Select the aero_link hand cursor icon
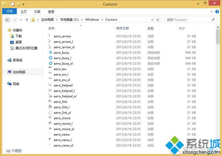222x156 pixels. pyautogui.click(x=50, y=101)
